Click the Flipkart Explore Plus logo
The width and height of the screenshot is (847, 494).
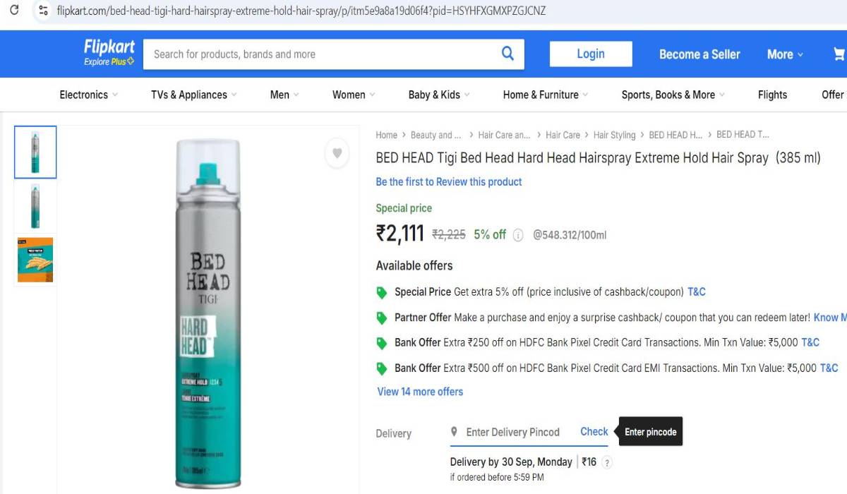pyautogui.click(x=109, y=53)
